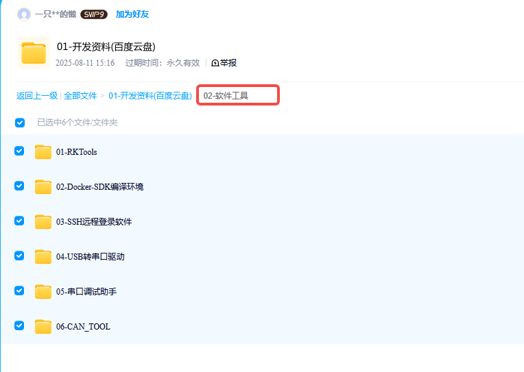Click the 01-RKTools folder icon
Screen dimensions: 524x372
(43, 152)
